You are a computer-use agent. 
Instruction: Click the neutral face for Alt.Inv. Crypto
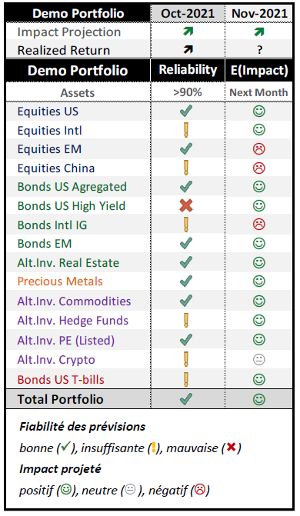tap(258, 359)
